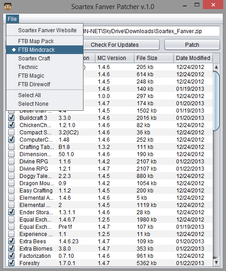The width and height of the screenshot is (226, 271).
Task: Check the Compact S... checkbox
Action: pyautogui.click(x=11, y=132)
